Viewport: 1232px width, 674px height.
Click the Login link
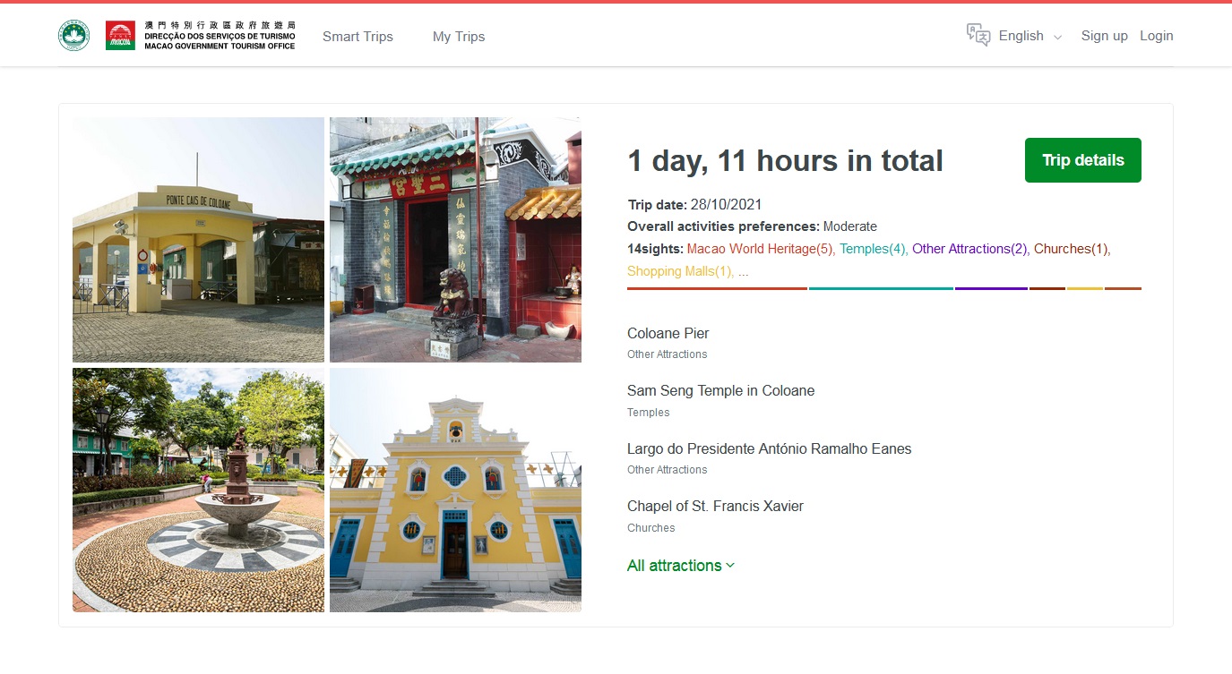1156,36
